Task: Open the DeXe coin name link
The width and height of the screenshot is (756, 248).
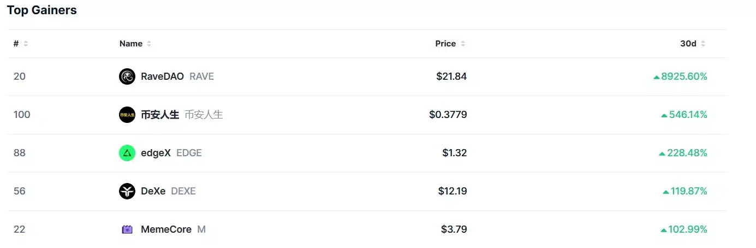Action: click(153, 191)
